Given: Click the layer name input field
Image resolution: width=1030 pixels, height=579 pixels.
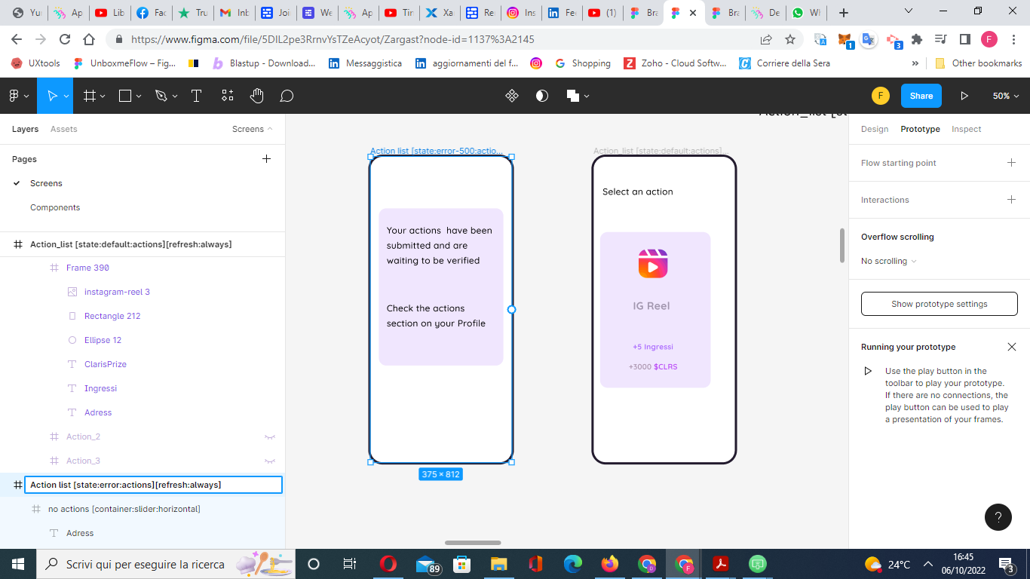Looking at the screenshot, I should [154, 485].
